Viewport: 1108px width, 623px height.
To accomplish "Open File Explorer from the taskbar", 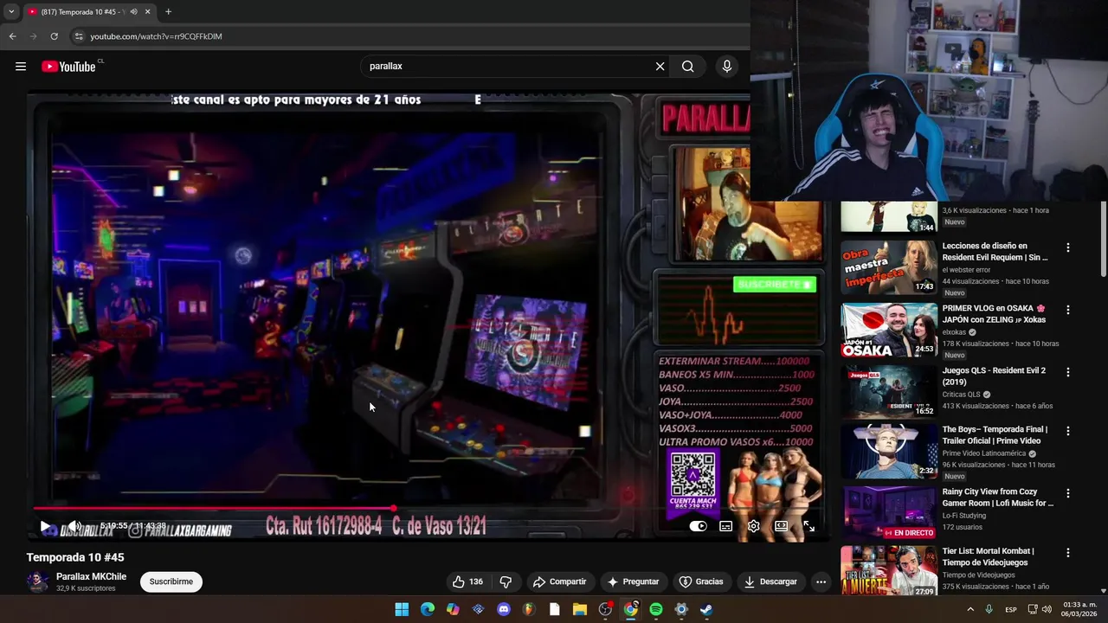I will coord(580,609).
